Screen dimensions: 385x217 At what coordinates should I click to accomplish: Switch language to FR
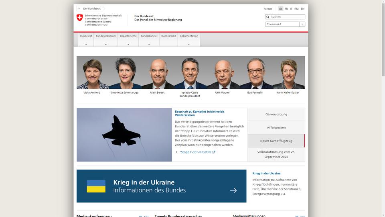[x=286, y=8]
